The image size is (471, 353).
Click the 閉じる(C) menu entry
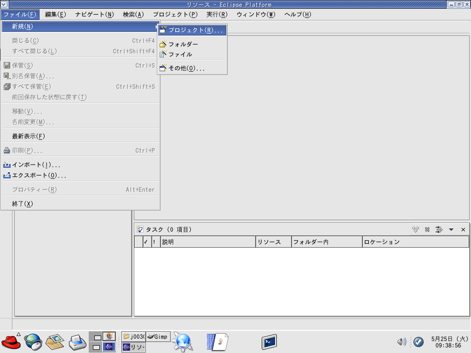80,40
